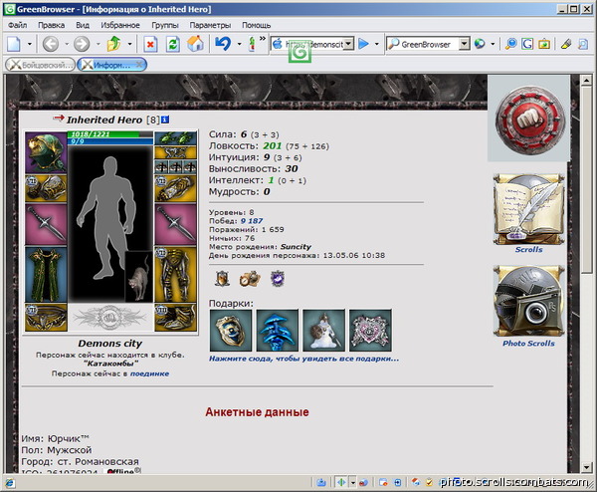Click the golden eye shield gift
This screenshot has height=492, width=597.
click(231, 331)
